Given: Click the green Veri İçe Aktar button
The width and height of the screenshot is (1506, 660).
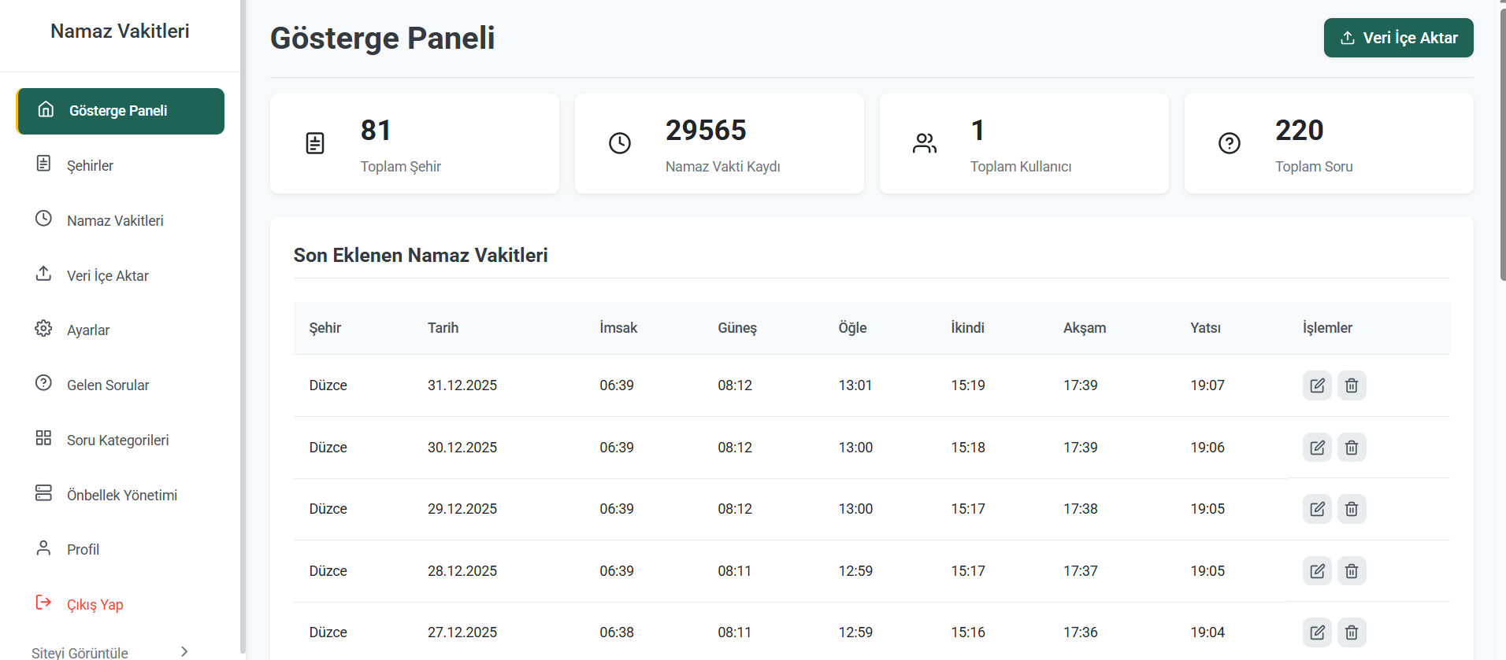Looking at the screenshot, I should coord(1398,38).
